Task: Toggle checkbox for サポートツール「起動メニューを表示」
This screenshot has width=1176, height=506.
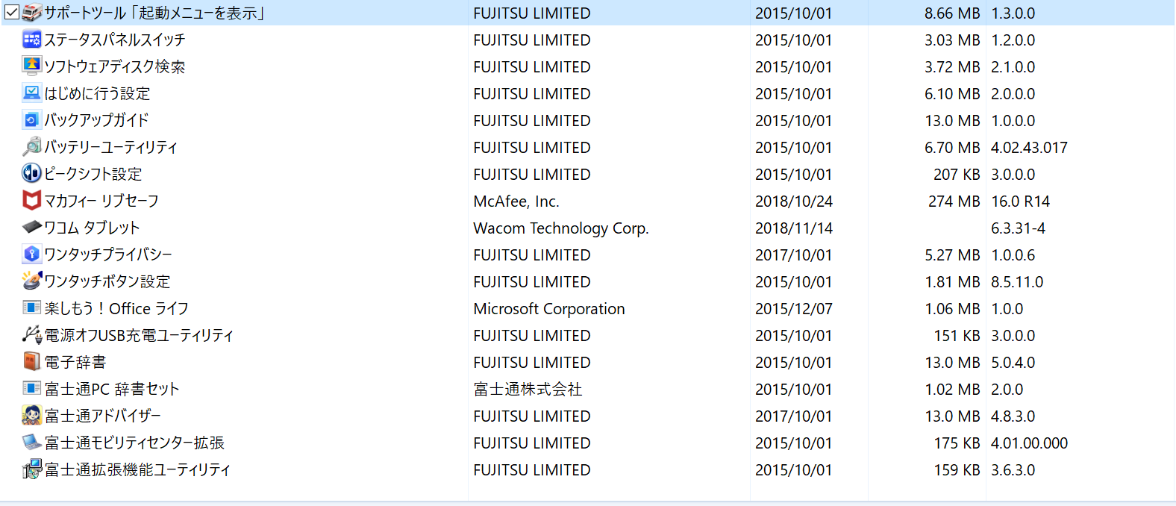Action: tap(11, 13)
